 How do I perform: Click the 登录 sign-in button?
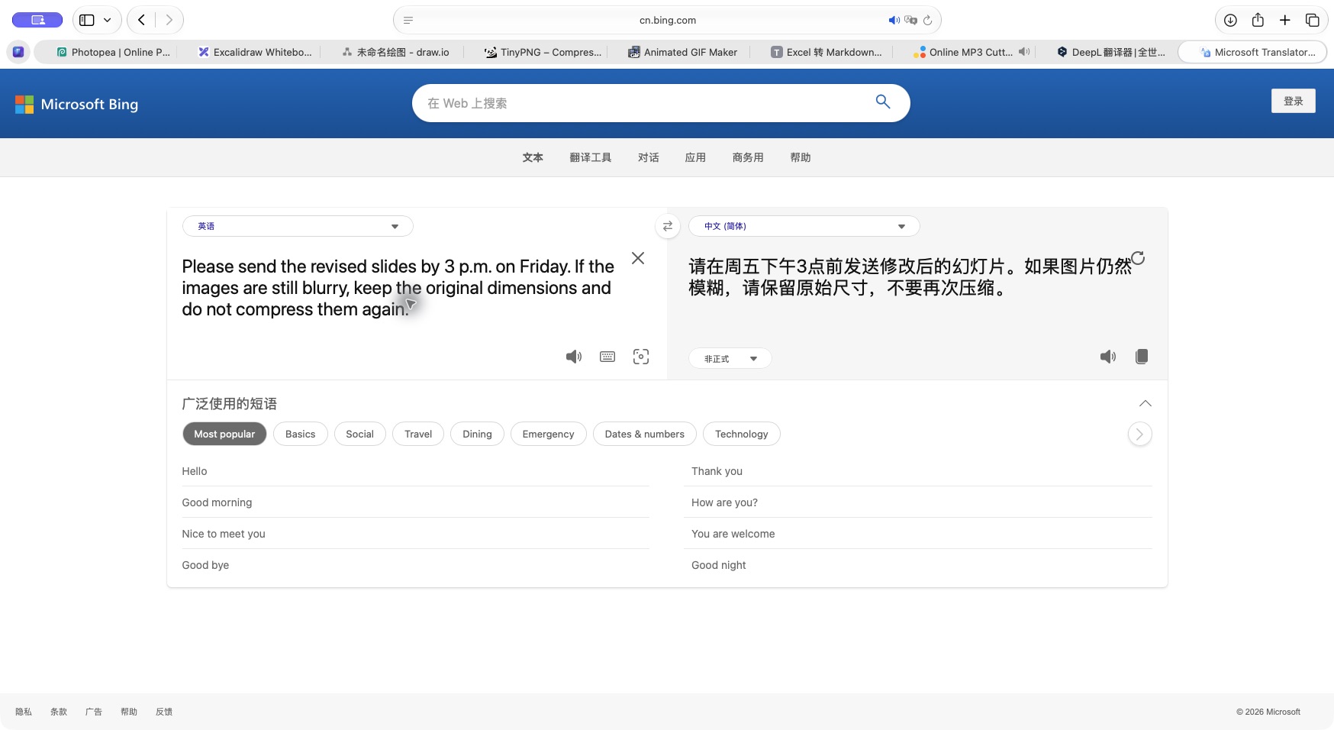pyautogui.click(x=1294, y=101)
